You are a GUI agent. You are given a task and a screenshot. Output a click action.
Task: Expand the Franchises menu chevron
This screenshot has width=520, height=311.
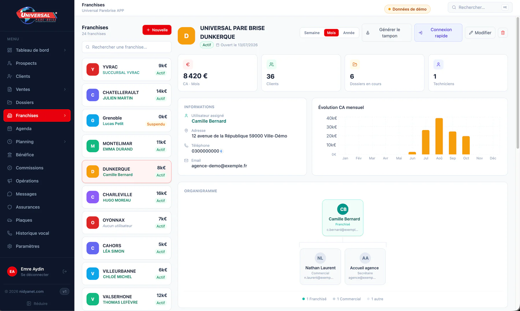[x=65, y=116]
